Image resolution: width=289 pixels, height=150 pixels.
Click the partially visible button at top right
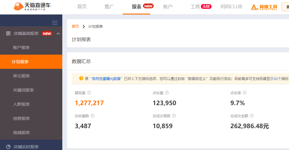click(x=285, y=7)
